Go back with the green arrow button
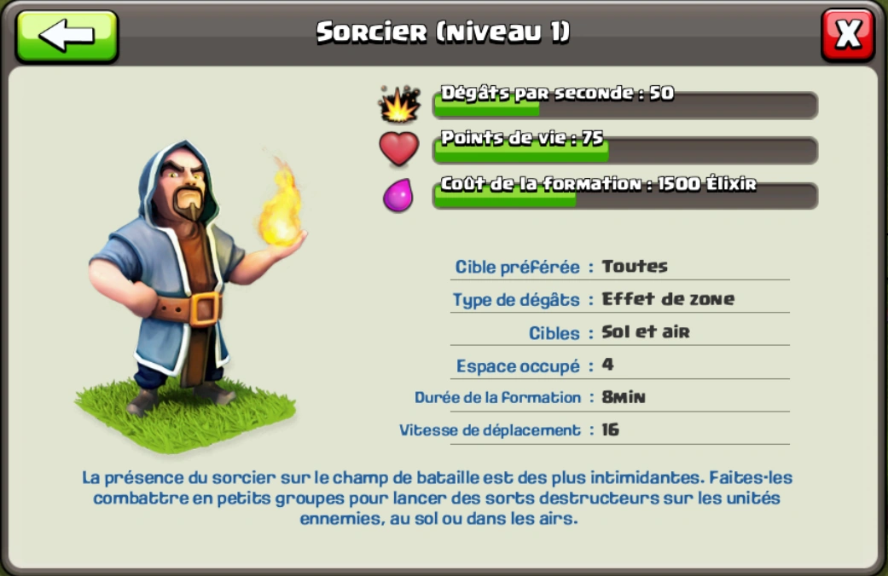 (67, 36)
